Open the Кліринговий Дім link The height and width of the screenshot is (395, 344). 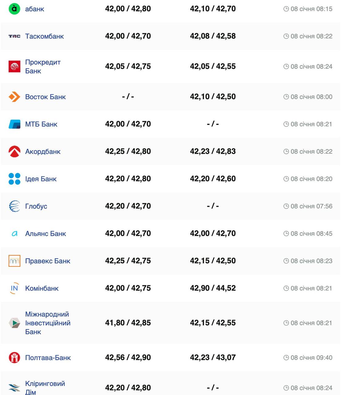[x=45, y=388]
